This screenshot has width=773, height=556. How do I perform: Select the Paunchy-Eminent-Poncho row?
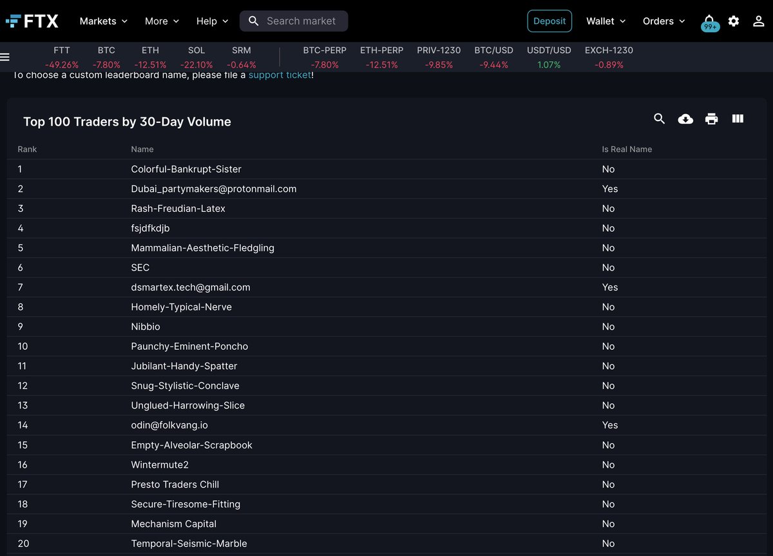click(x=386, y=346)
